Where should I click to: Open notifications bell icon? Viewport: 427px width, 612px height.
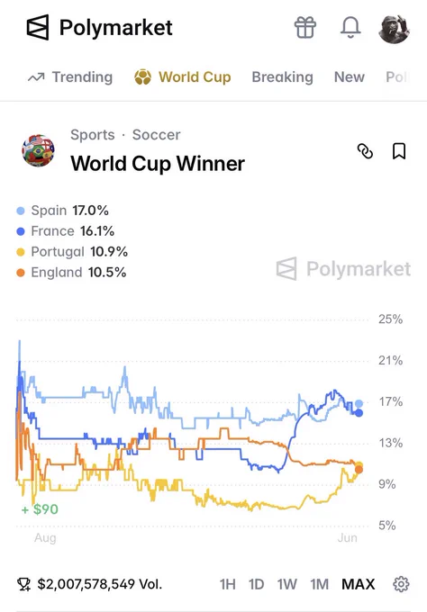[x=350, y=28]
